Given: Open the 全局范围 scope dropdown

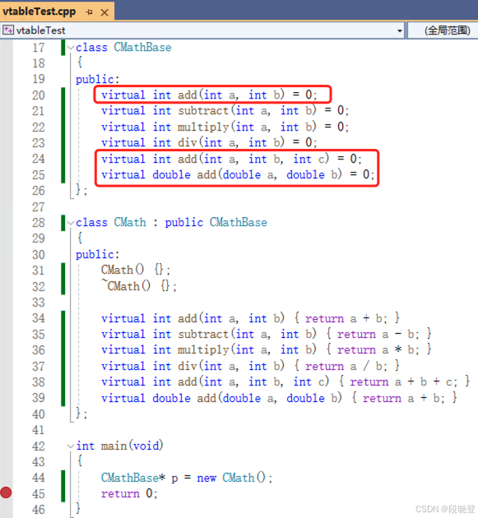Looking at the screenshot, I should (448, 30).
